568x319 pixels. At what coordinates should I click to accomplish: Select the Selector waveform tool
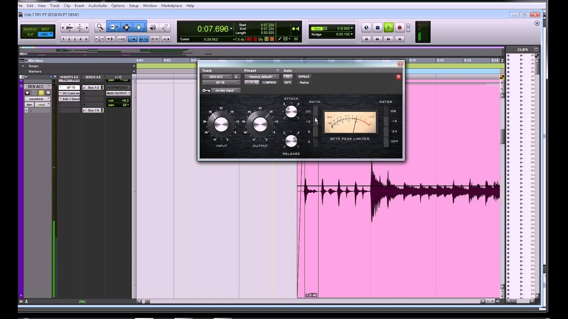pyautogui.click(x=126, y=27)
